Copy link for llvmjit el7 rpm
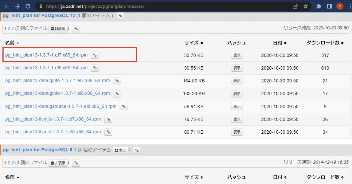The width and height of the screenshot is (352, 184). tap(108, 119)
